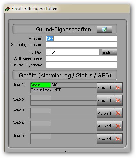Click the recycle bin icon button
136x158 pixels.
[x=104, y=29]
